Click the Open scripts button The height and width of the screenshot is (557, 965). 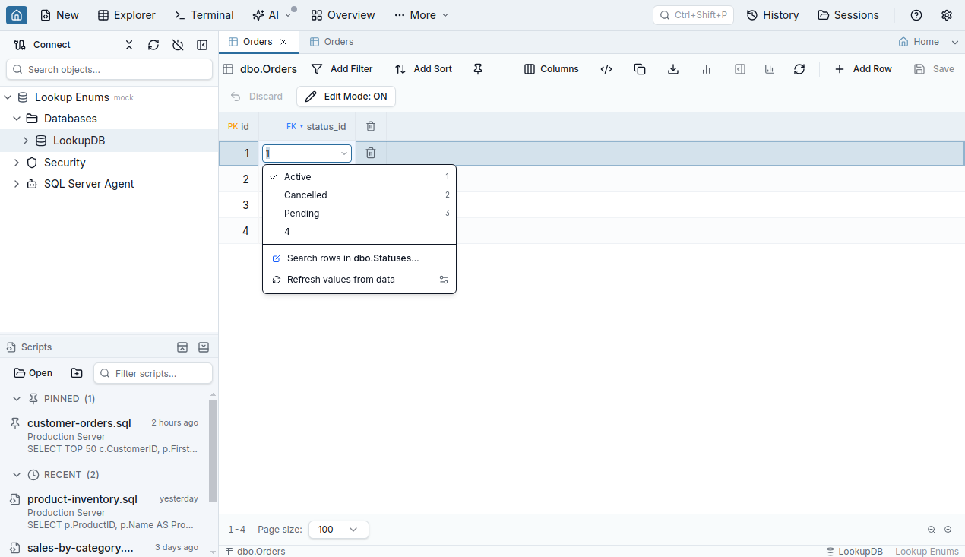click(x=33, y=373)
